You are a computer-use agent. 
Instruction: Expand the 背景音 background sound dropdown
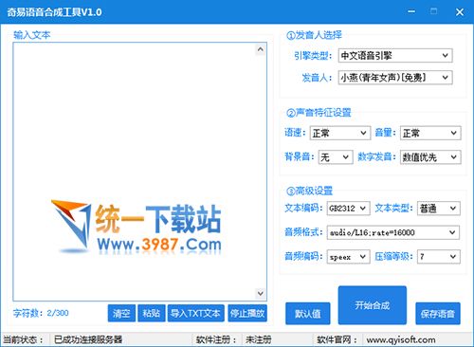(336, 157)
